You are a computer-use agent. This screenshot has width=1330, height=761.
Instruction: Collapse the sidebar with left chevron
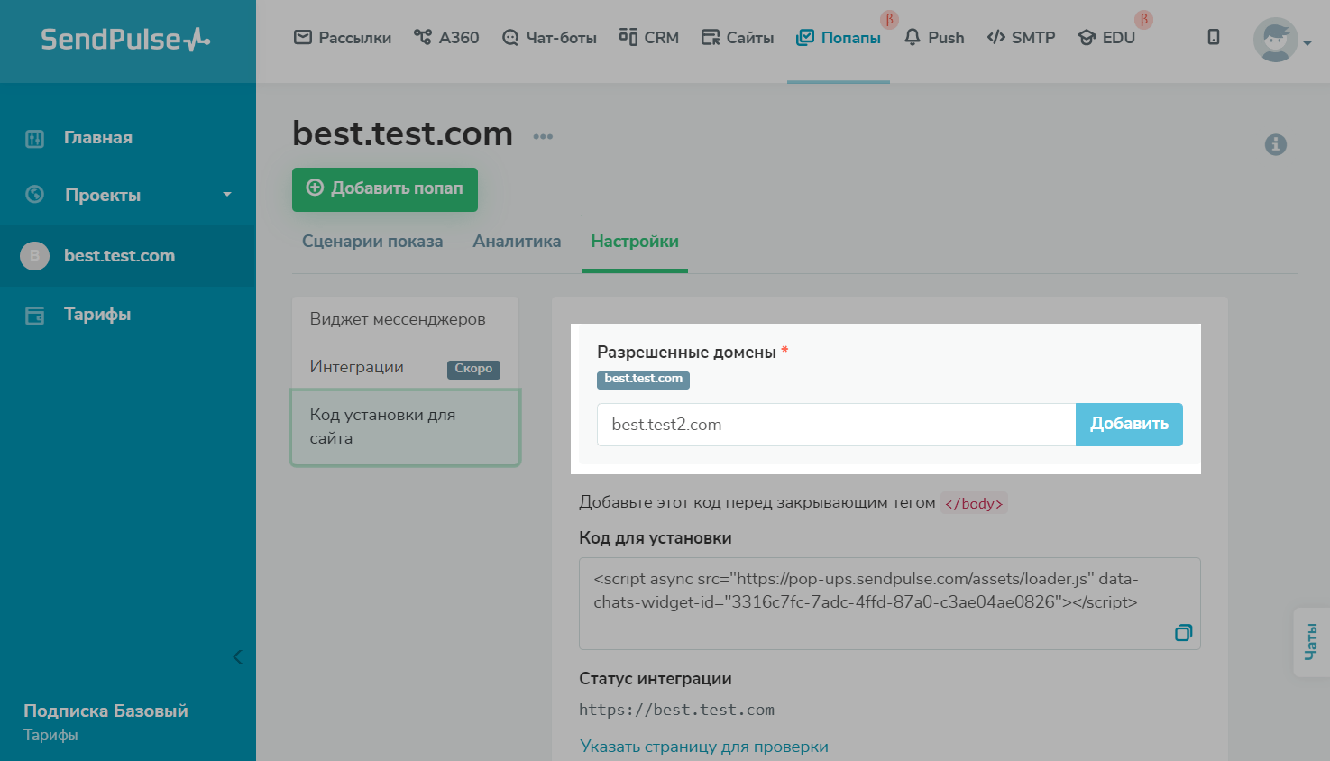(237, 656)
